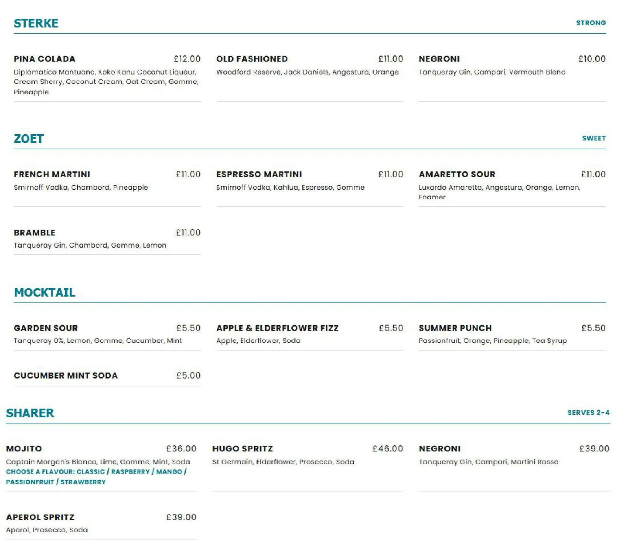Click the Luxardo Amaretto ingredients text

[x=499, y=192]
